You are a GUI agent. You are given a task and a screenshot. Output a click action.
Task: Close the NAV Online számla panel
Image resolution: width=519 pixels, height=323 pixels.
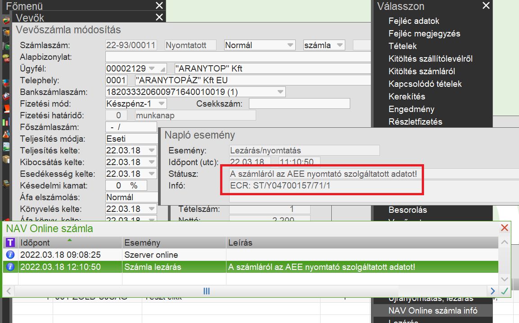505,228
